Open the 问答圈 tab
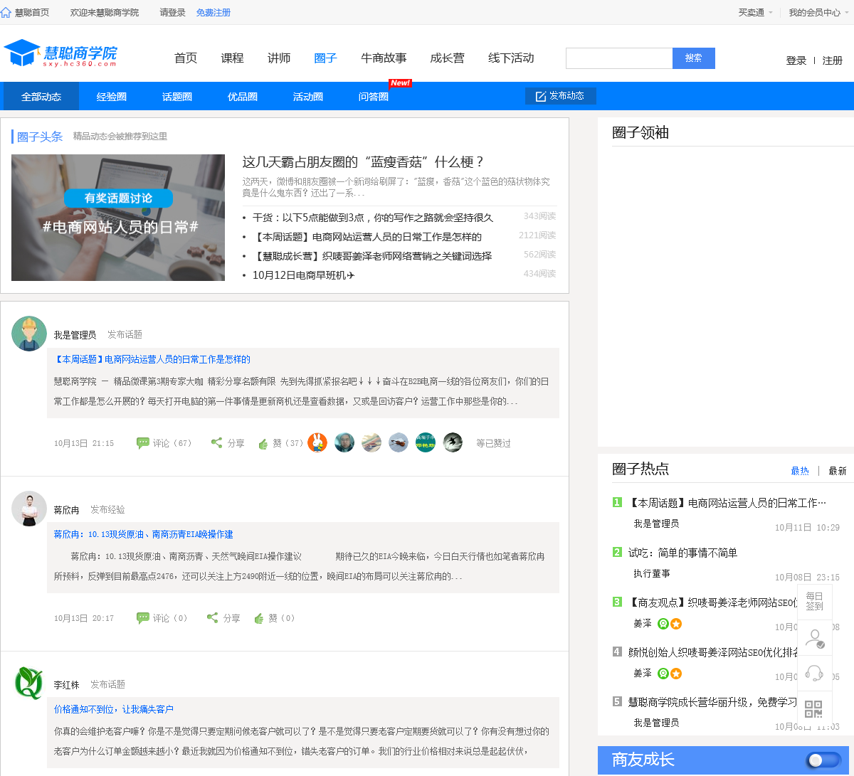Screen dimensions: 854x776 click(374, 97)
